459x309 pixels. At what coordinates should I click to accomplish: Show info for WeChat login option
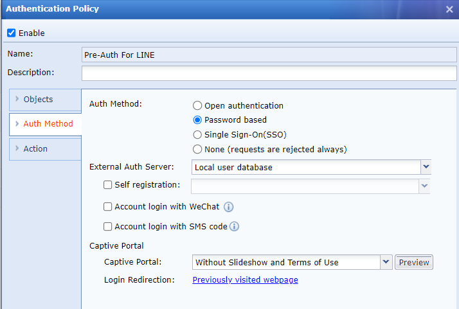[228, 207]
